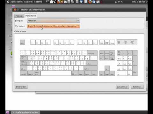The width and height of the screenshot is (153, 114).
Task: Click the BackSpace key in the keyboard preview
Action: click(92, 53)
